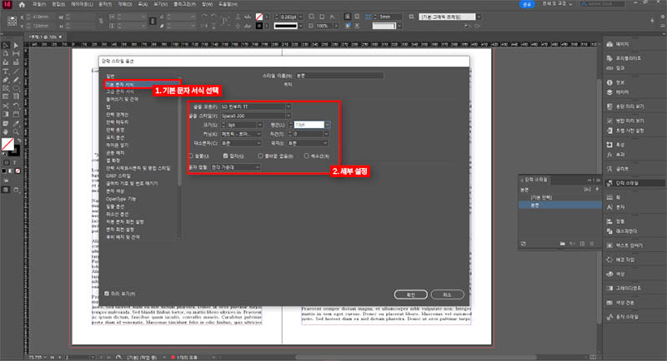Open the Align panel icon
The width and height of the screenshot is (667, 361).
(x=609, y=221)
